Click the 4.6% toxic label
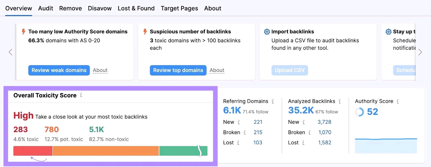 (x=26, y=139)
